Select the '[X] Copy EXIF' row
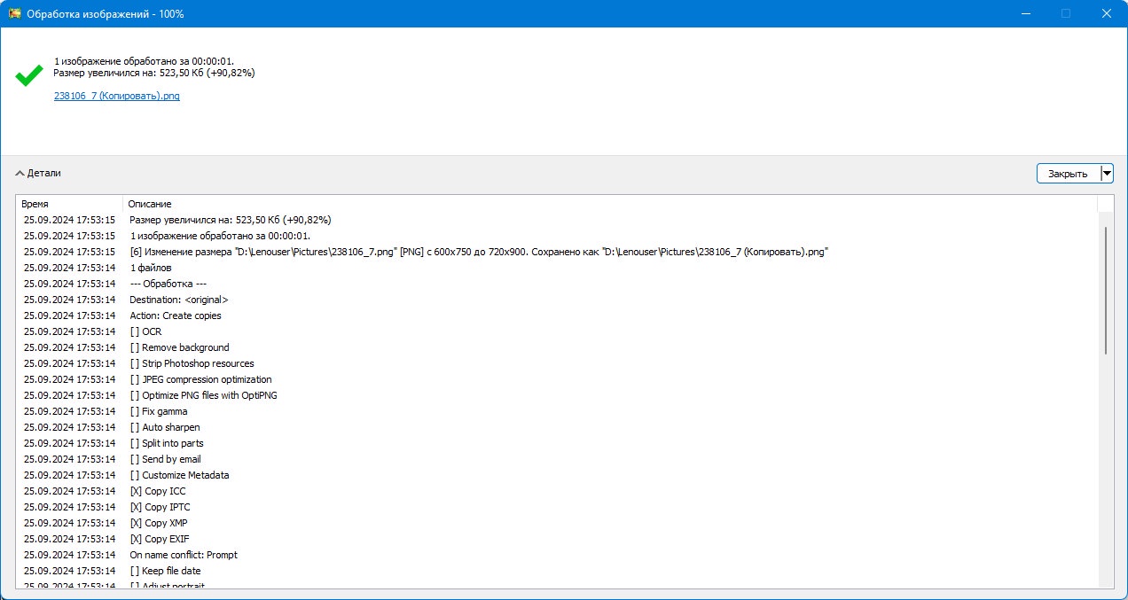This screenshot has height=600, width=1128. click(557, 539)
